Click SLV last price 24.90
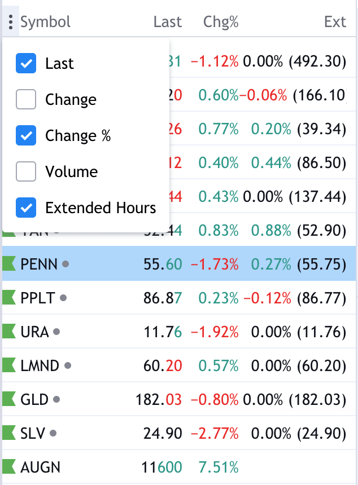Screen dimensions: 358x485 [x=163, y=433]
